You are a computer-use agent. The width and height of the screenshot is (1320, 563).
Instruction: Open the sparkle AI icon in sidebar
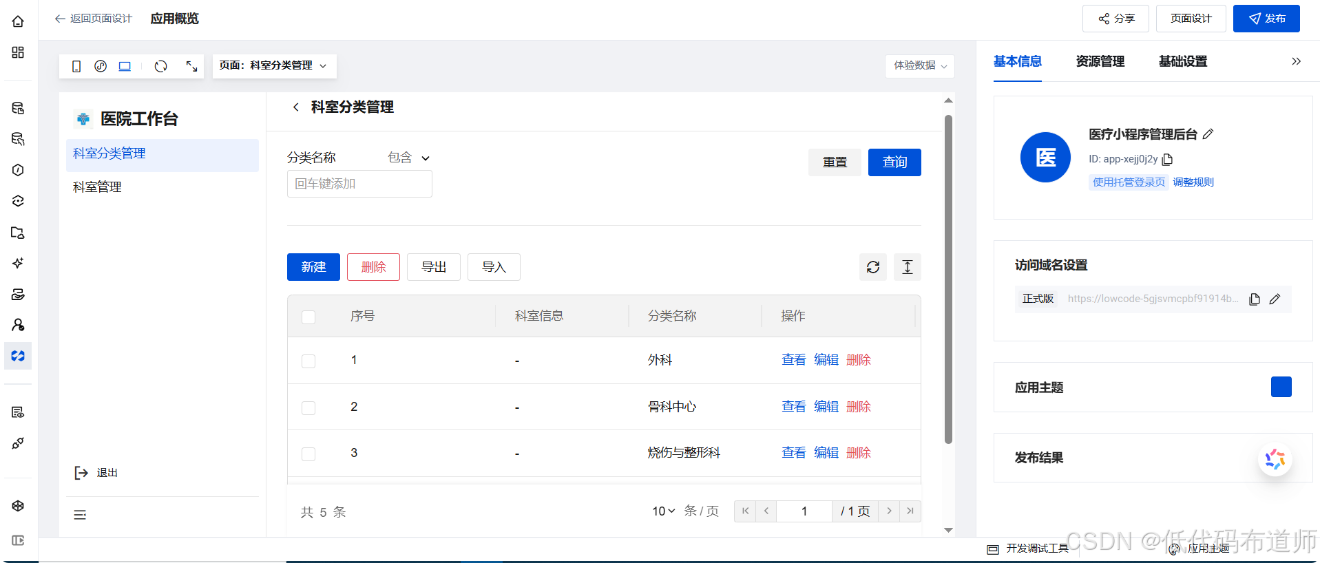click(x=18, y=263)
